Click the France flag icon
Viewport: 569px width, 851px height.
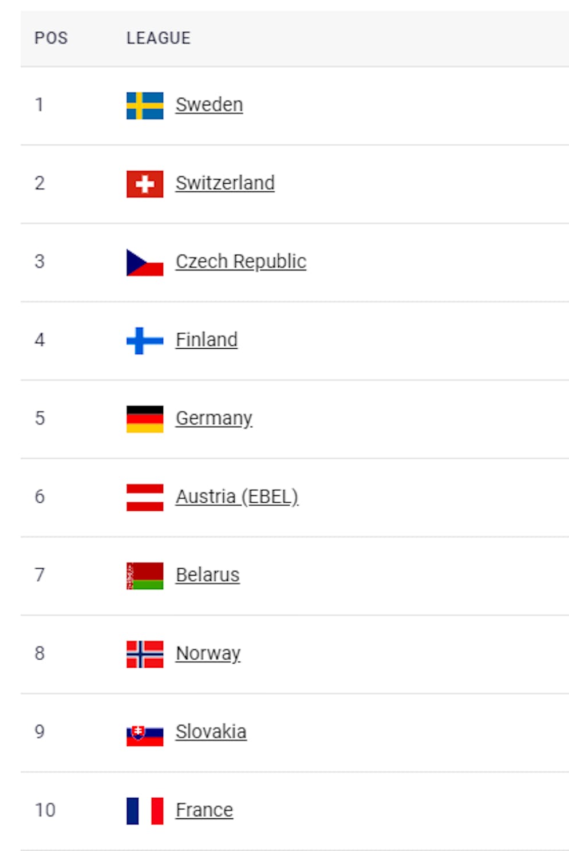tap(145, 811)
